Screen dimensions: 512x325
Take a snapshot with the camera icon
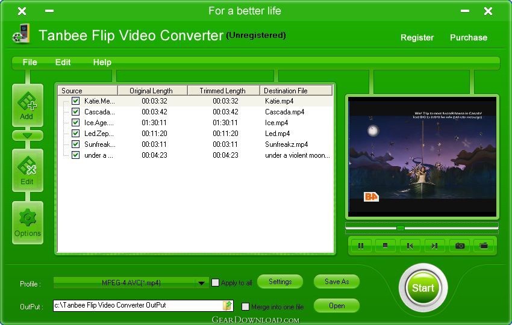point(460,246)
